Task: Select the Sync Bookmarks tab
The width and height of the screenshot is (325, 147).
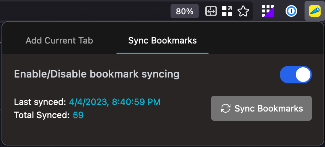Action: (162, 41)
